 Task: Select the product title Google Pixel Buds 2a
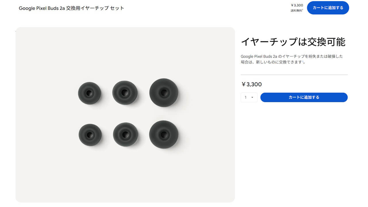click(71, 8)
